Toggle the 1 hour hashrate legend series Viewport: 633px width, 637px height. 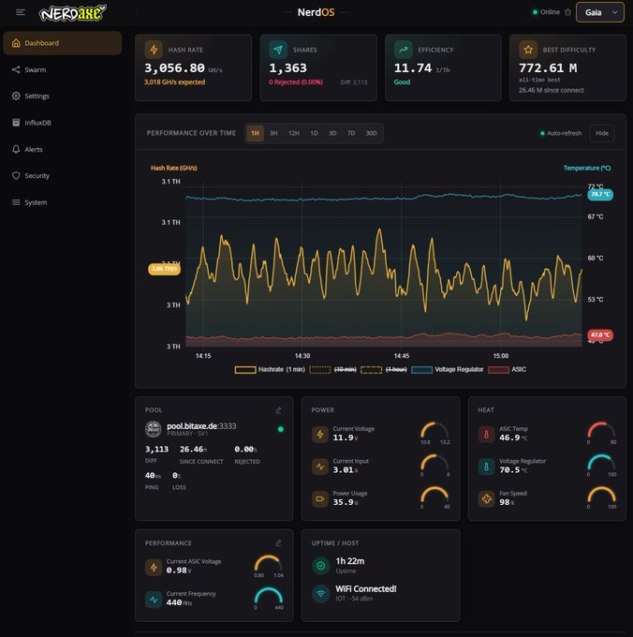[384, 370]
